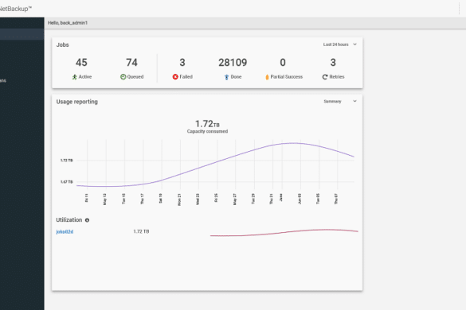This screenshot has height=310, width=466.
Task: Open the Summary usage dropdown
Action: 339,102
